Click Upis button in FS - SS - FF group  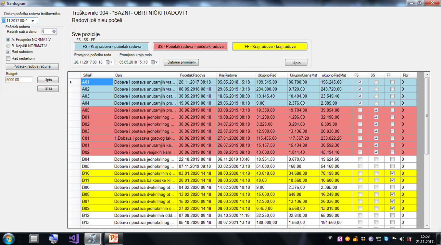(x=296, y=63)
